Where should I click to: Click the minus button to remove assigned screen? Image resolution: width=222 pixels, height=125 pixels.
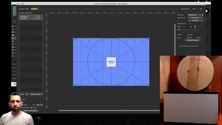(27, 94)
